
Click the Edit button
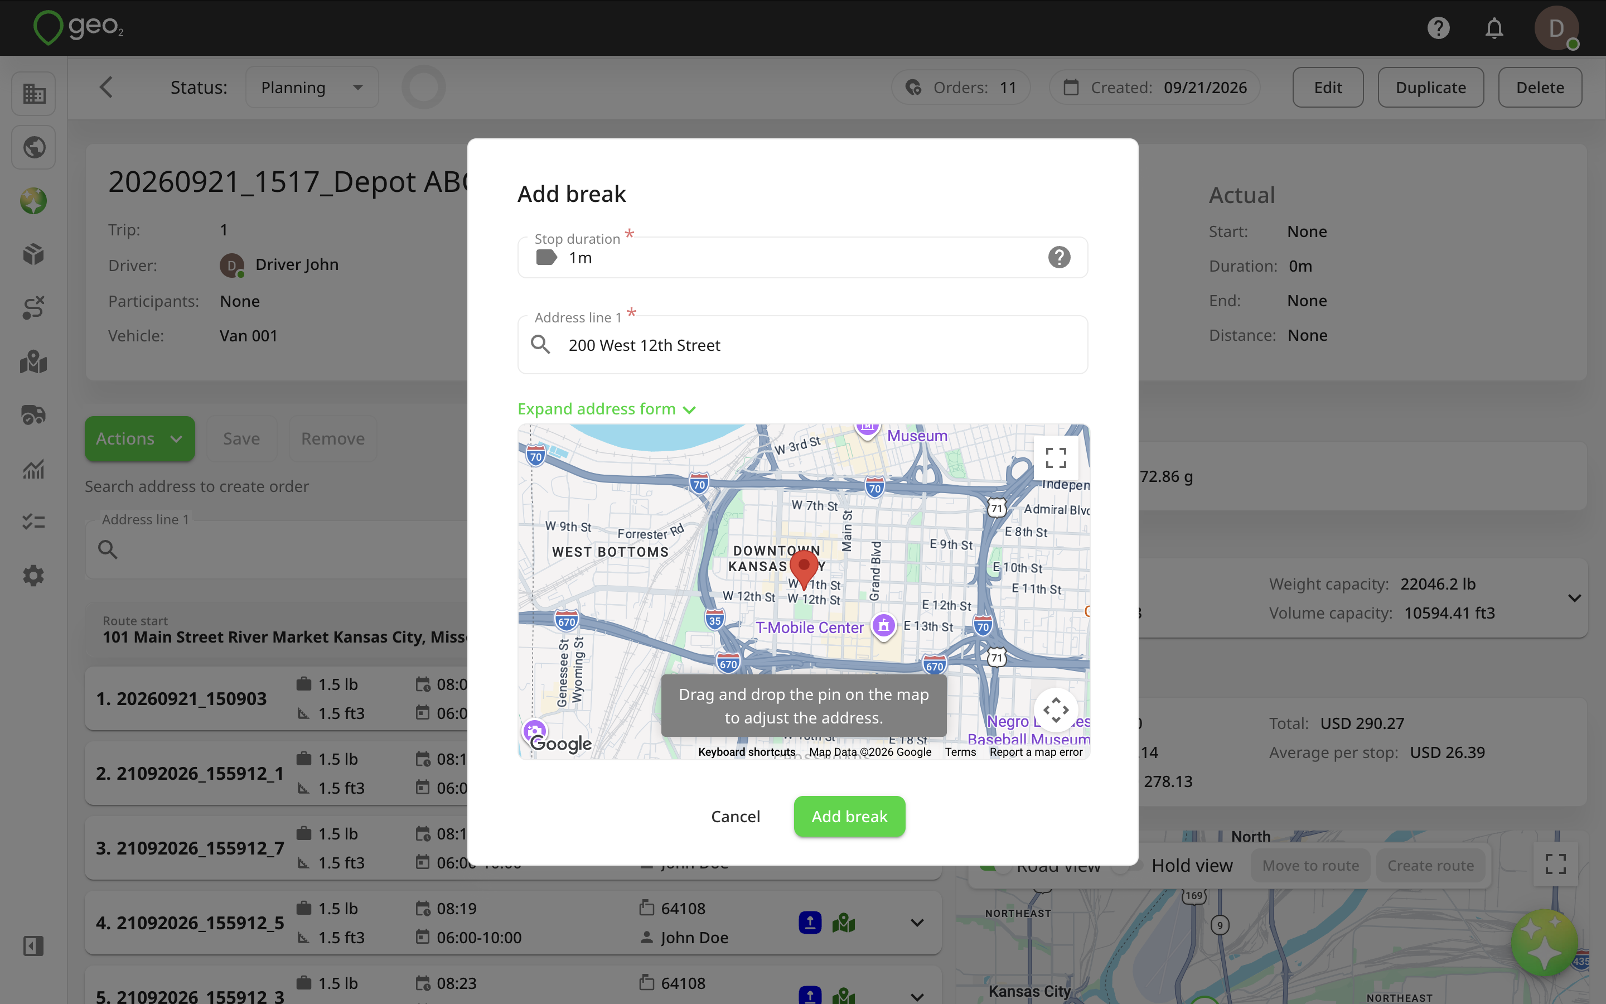tap(1327, 87)
